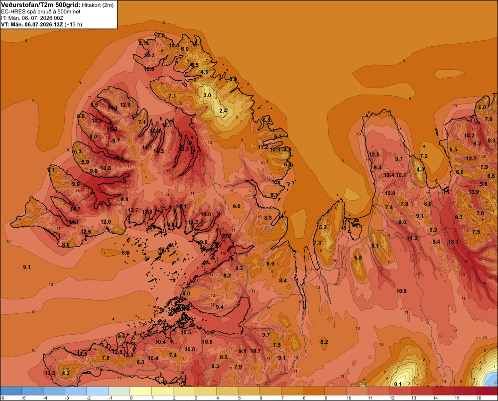Click the IT initial time line
The height and width of the screenshot is (401, 498).
(x=32, y=18)
